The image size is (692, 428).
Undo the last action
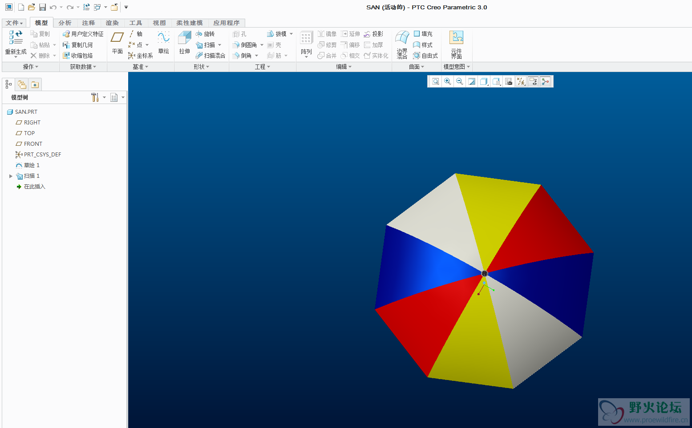(53, 7)
